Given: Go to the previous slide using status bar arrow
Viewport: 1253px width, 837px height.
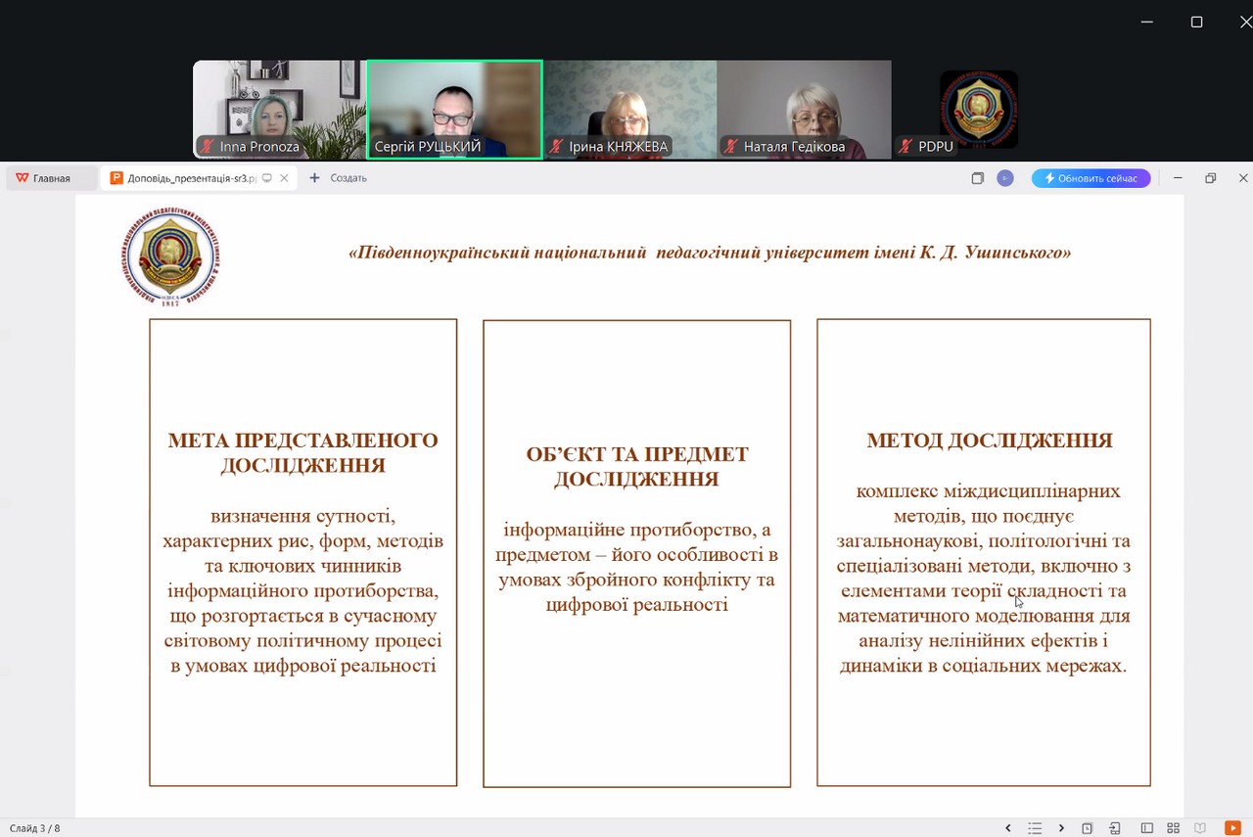Looking at the screenshot, I should coord(1008,828).
